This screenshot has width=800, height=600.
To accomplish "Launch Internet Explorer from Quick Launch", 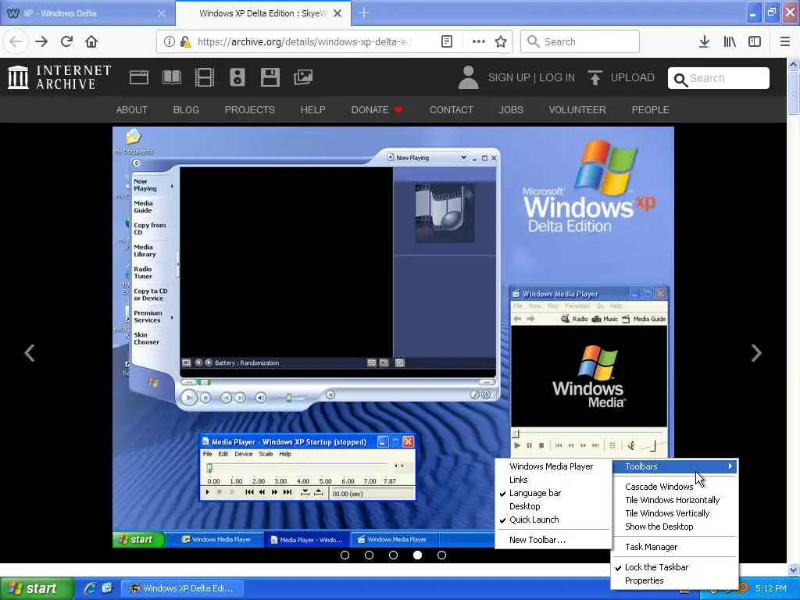I will 90,588.
